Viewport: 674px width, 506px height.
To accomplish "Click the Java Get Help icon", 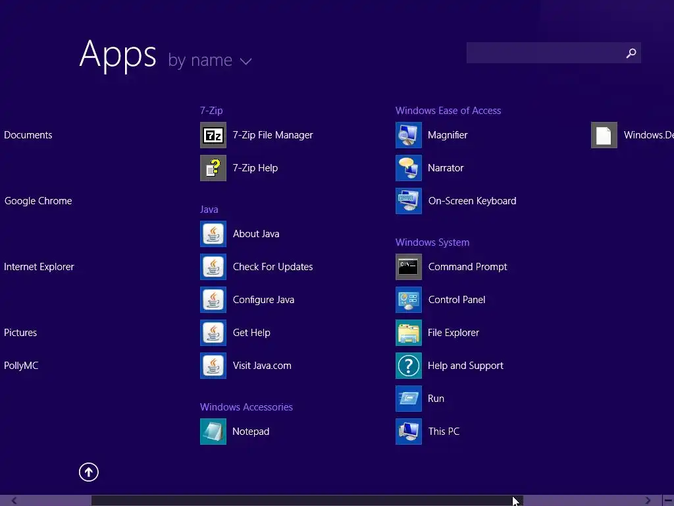I will tap(213, 333).
